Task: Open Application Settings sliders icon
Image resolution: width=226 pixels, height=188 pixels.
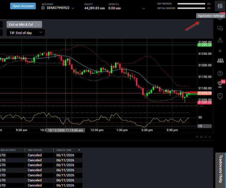Action: pyautogui.click(x=220, y=6)
